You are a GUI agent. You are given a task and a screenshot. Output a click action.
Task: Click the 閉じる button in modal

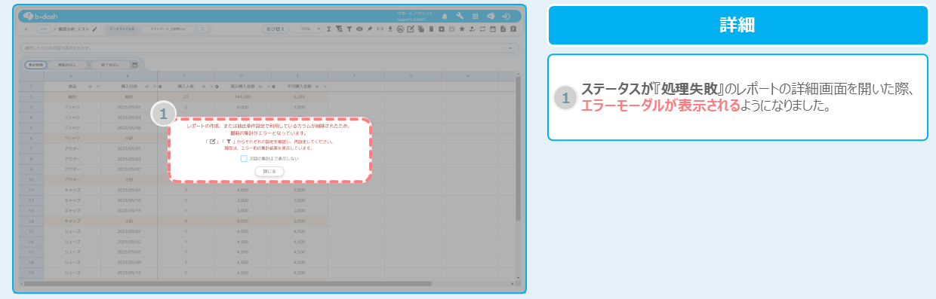click(269, 172)
